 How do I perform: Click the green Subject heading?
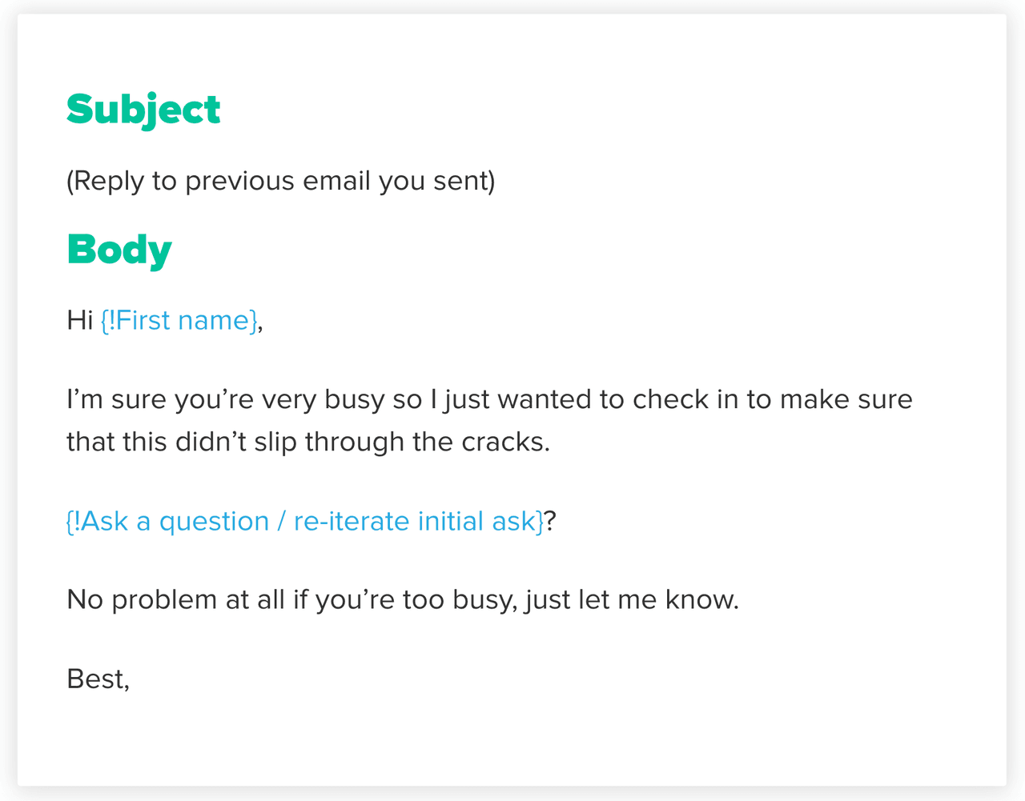point(143,110)
